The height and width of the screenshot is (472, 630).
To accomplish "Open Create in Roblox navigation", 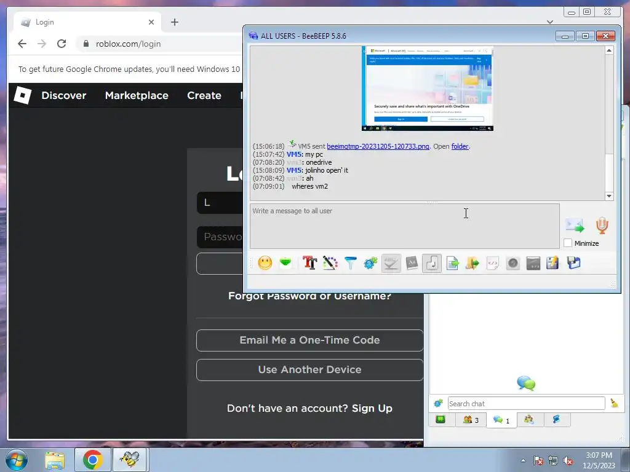I will [x=204, y=95].
